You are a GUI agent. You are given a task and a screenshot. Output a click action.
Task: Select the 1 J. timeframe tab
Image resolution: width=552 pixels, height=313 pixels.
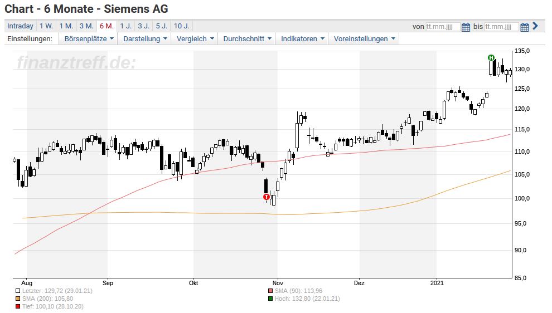tap(125, 26)
